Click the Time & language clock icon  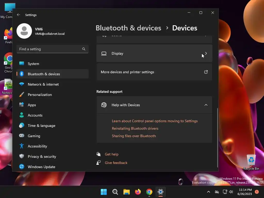[22, 126]
